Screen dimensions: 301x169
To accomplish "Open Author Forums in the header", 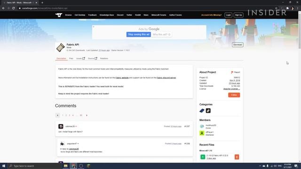I will coord(175,15).
